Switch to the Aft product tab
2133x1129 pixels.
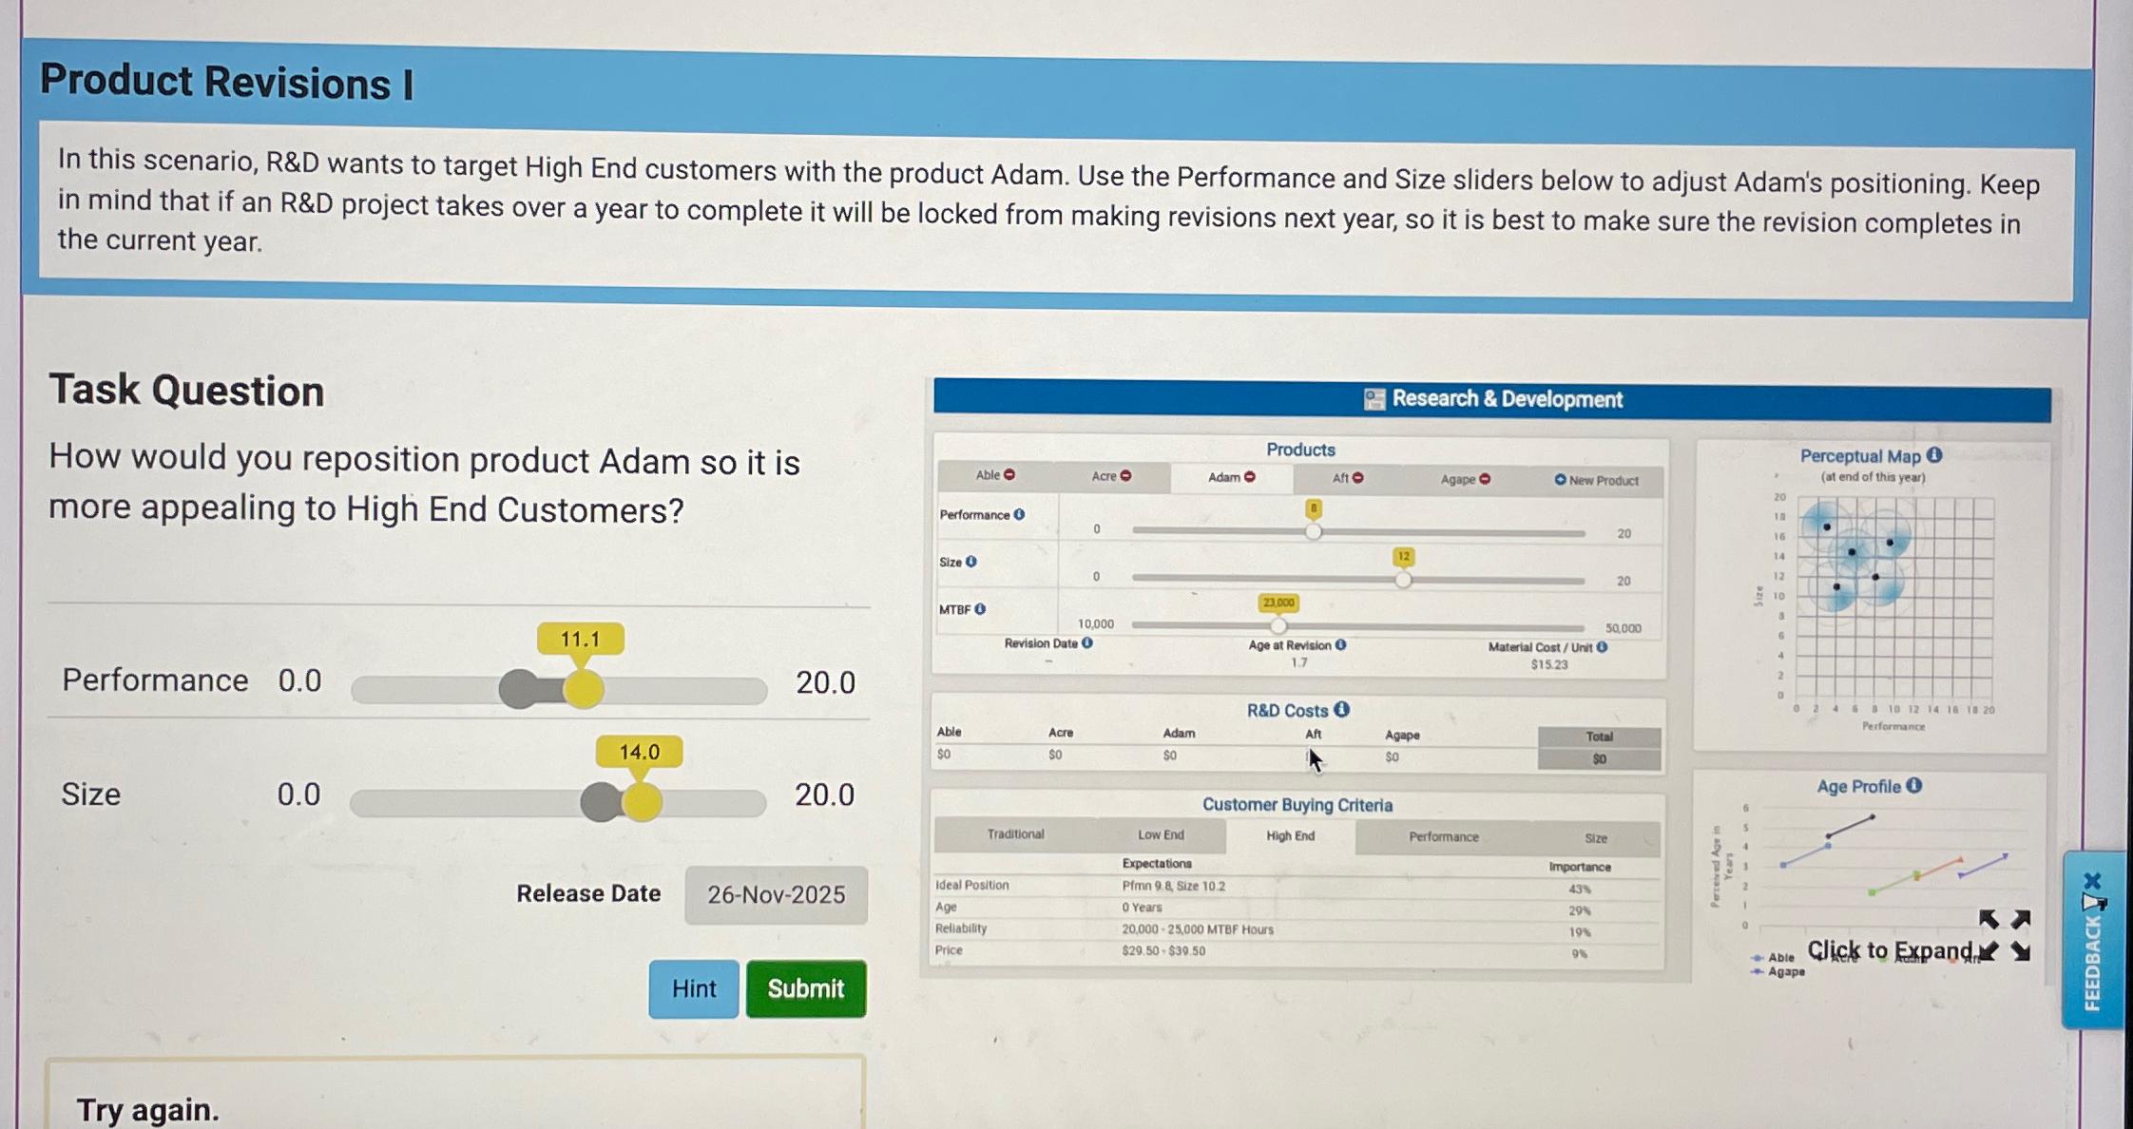[x=1338, y=478]
